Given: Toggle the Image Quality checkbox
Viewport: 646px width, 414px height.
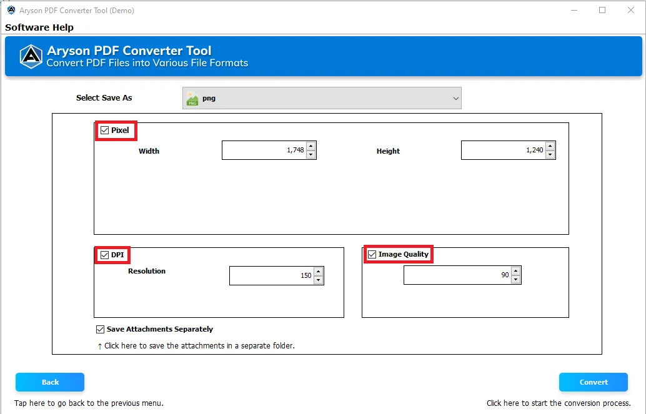Looking at the screenshot, I should click(372, 255).
